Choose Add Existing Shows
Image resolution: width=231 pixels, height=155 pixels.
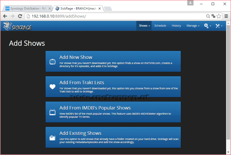tap(113, 137)
